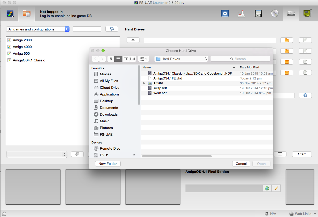Browse folder for second hard drive slot

tap(286, 51)
